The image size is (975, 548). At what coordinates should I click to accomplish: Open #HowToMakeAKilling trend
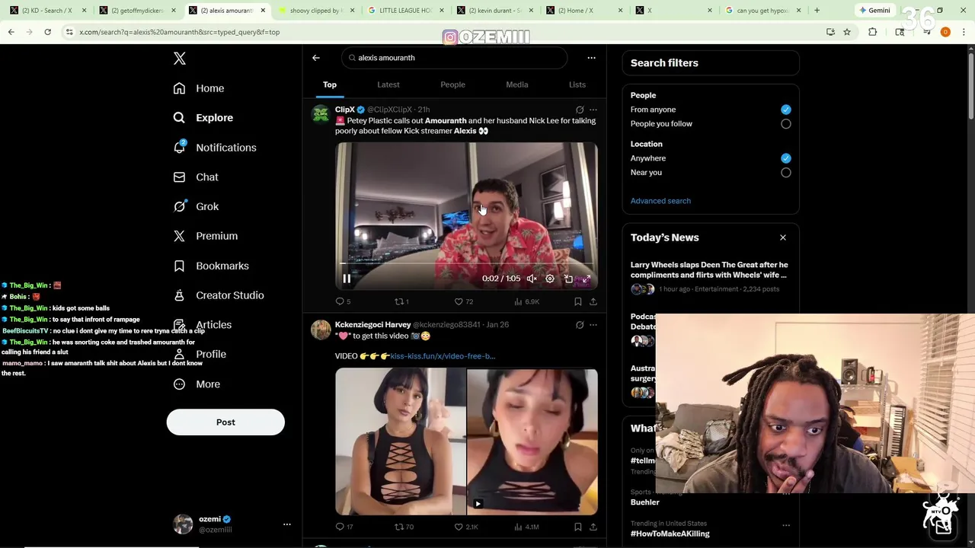coord(670,534)
